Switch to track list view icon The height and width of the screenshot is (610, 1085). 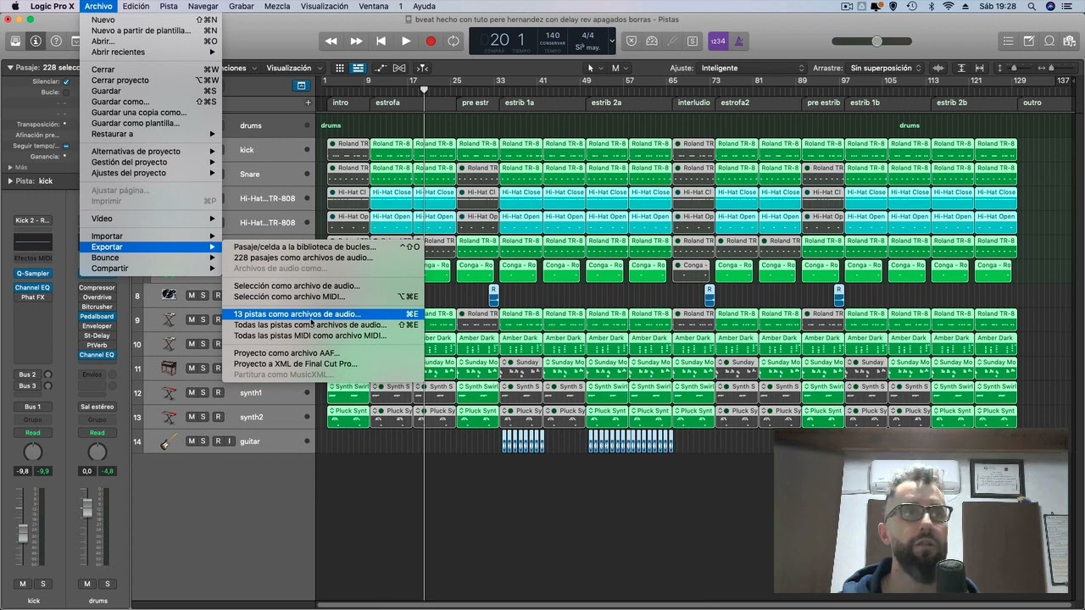(x=358, y=68)
